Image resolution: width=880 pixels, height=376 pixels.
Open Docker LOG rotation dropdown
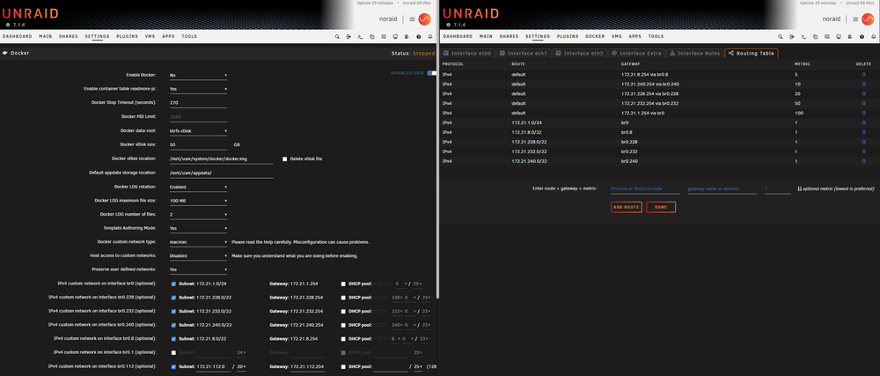coord(198,187)
